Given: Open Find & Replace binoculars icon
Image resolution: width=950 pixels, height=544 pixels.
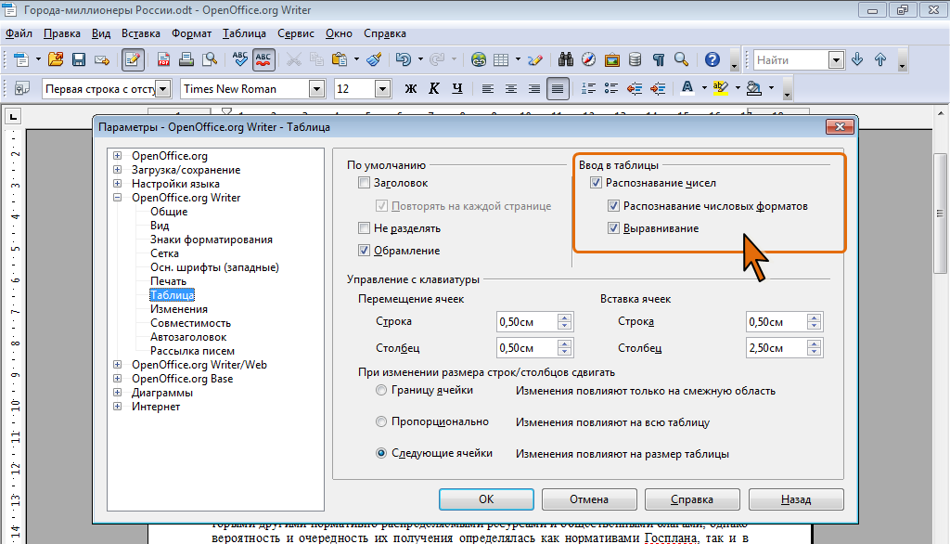Looking at the screenshot, I should [x=566, y=59].
